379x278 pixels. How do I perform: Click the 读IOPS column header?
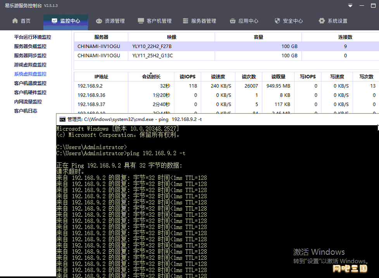click(187, 77)
